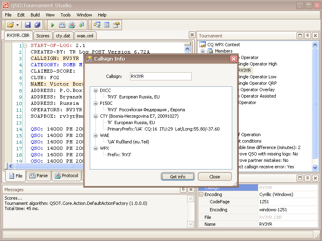Collapse the WAE node in the dialog

[95, 136]
